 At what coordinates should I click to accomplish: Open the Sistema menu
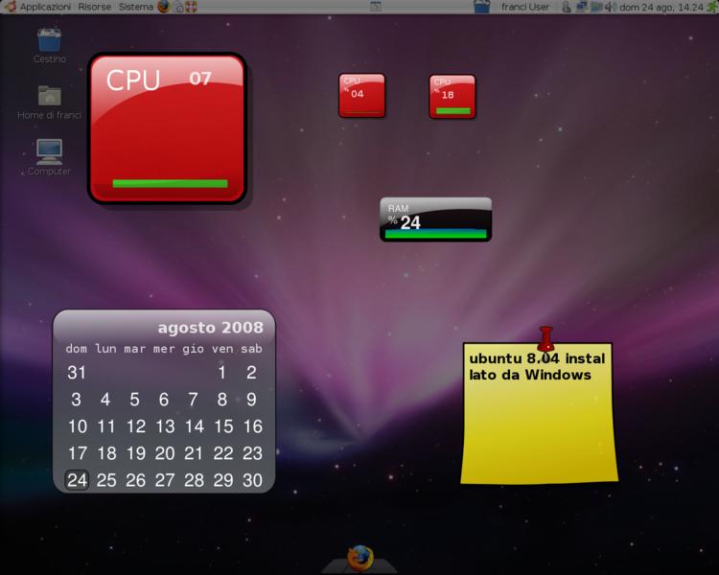tap(135, 7)
